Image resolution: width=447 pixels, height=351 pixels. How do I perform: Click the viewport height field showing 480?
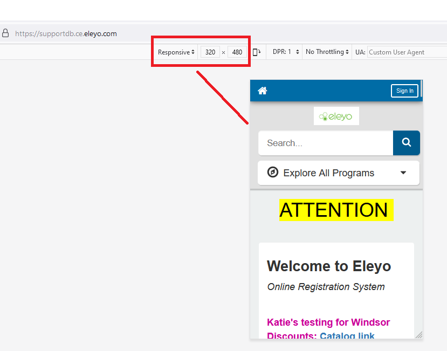tap(237, 52)
